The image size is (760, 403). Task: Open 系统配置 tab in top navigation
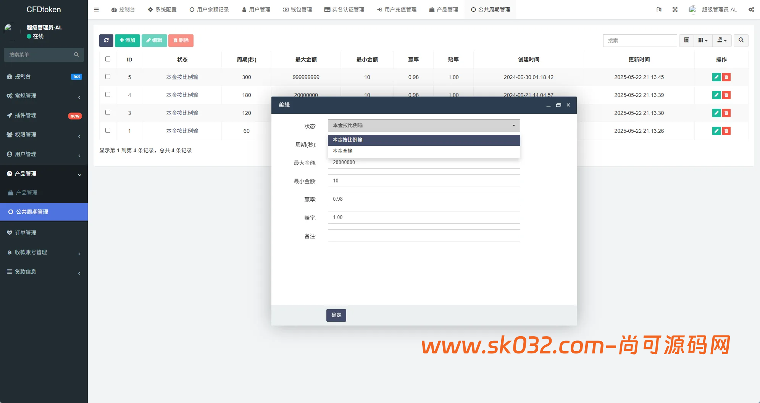coord(162,10)
